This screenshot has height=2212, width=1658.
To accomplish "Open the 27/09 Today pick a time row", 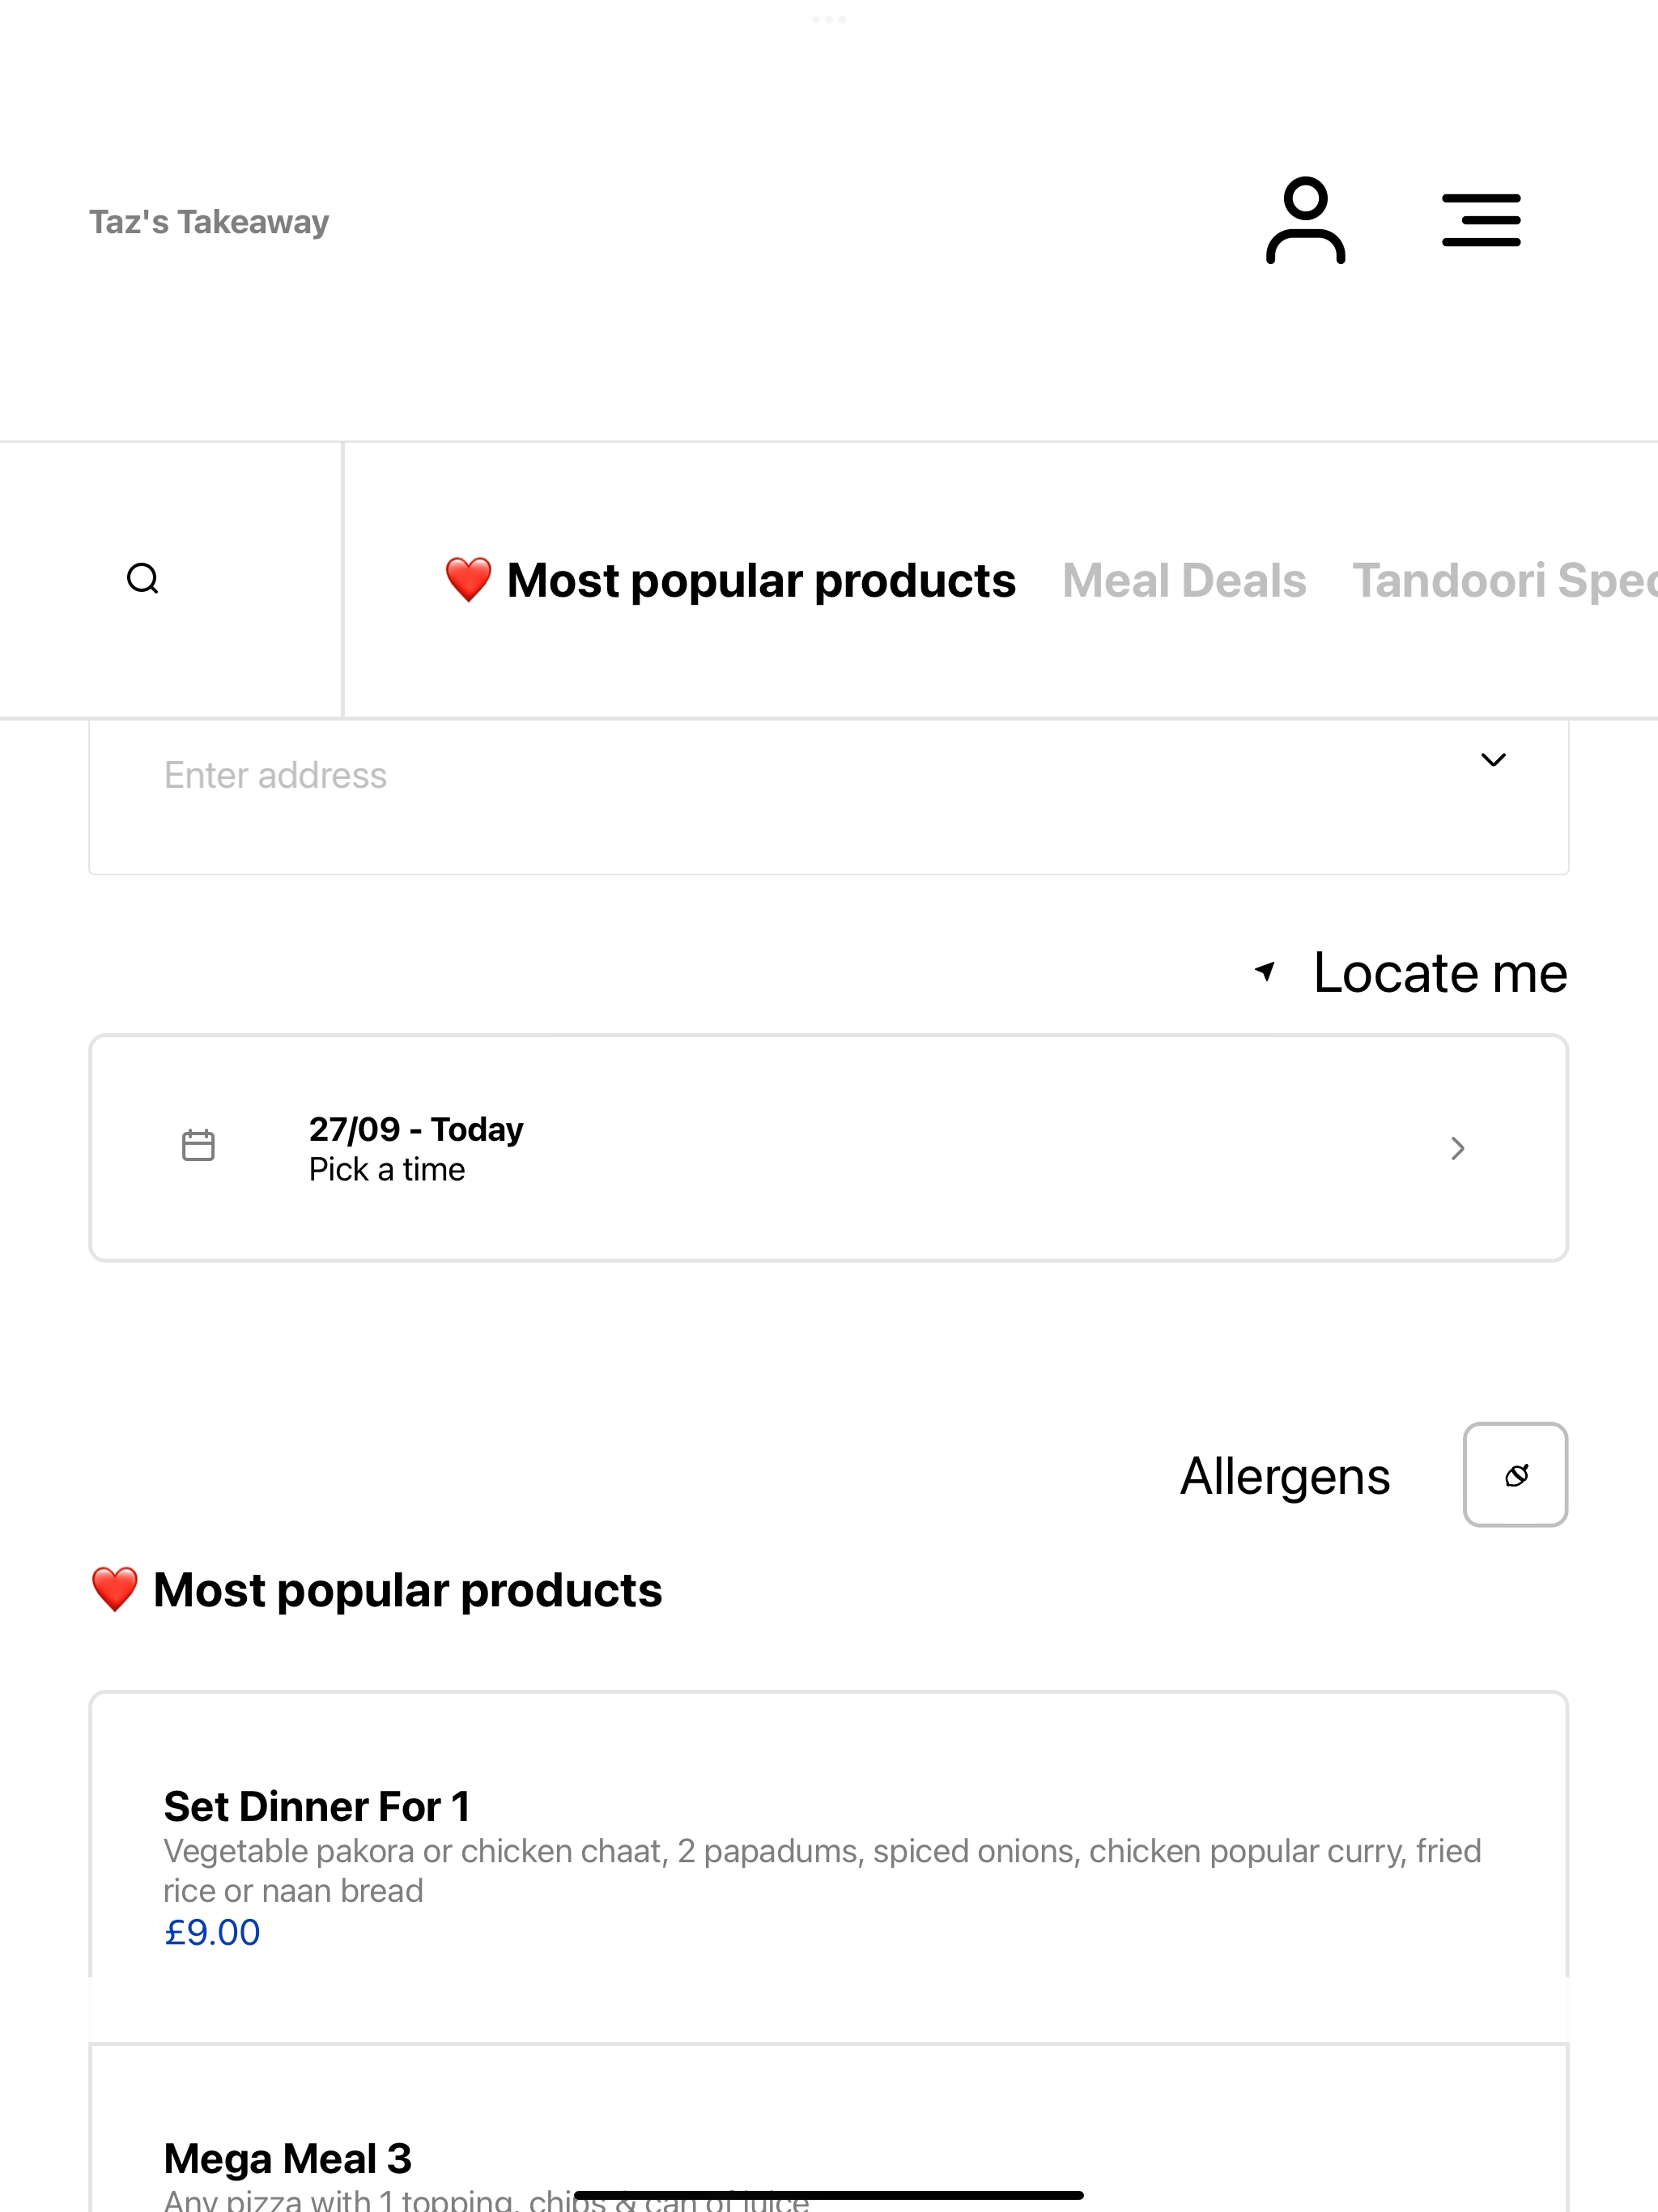I will (x=828, y=1148).
